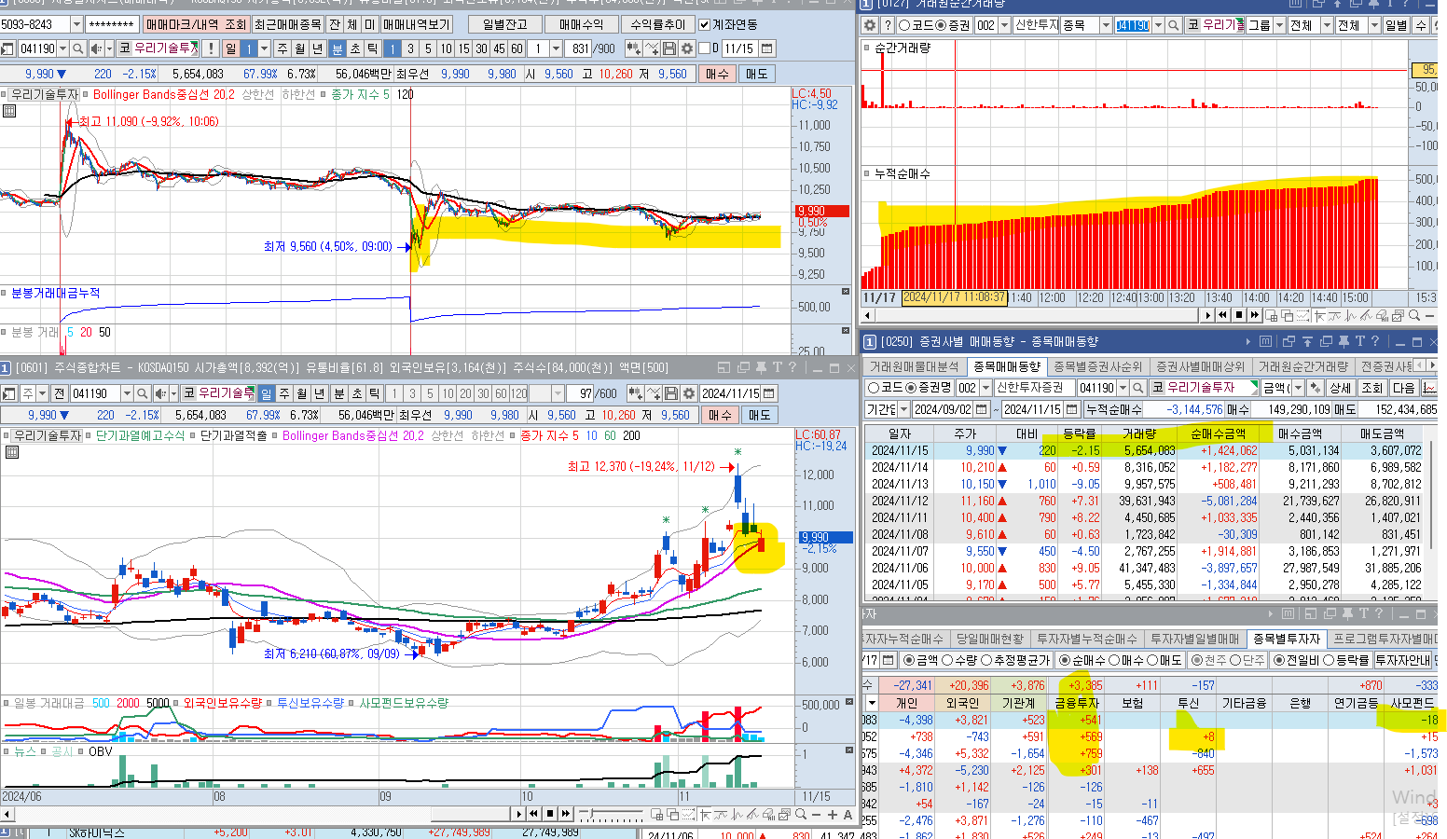
Task: Toggle the D checkbox before 11/15 date
Action: click(x=704, y=48)
